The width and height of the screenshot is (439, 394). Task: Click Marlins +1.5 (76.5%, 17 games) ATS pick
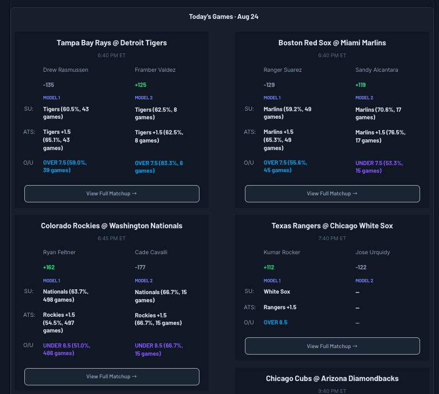[381, 137]
